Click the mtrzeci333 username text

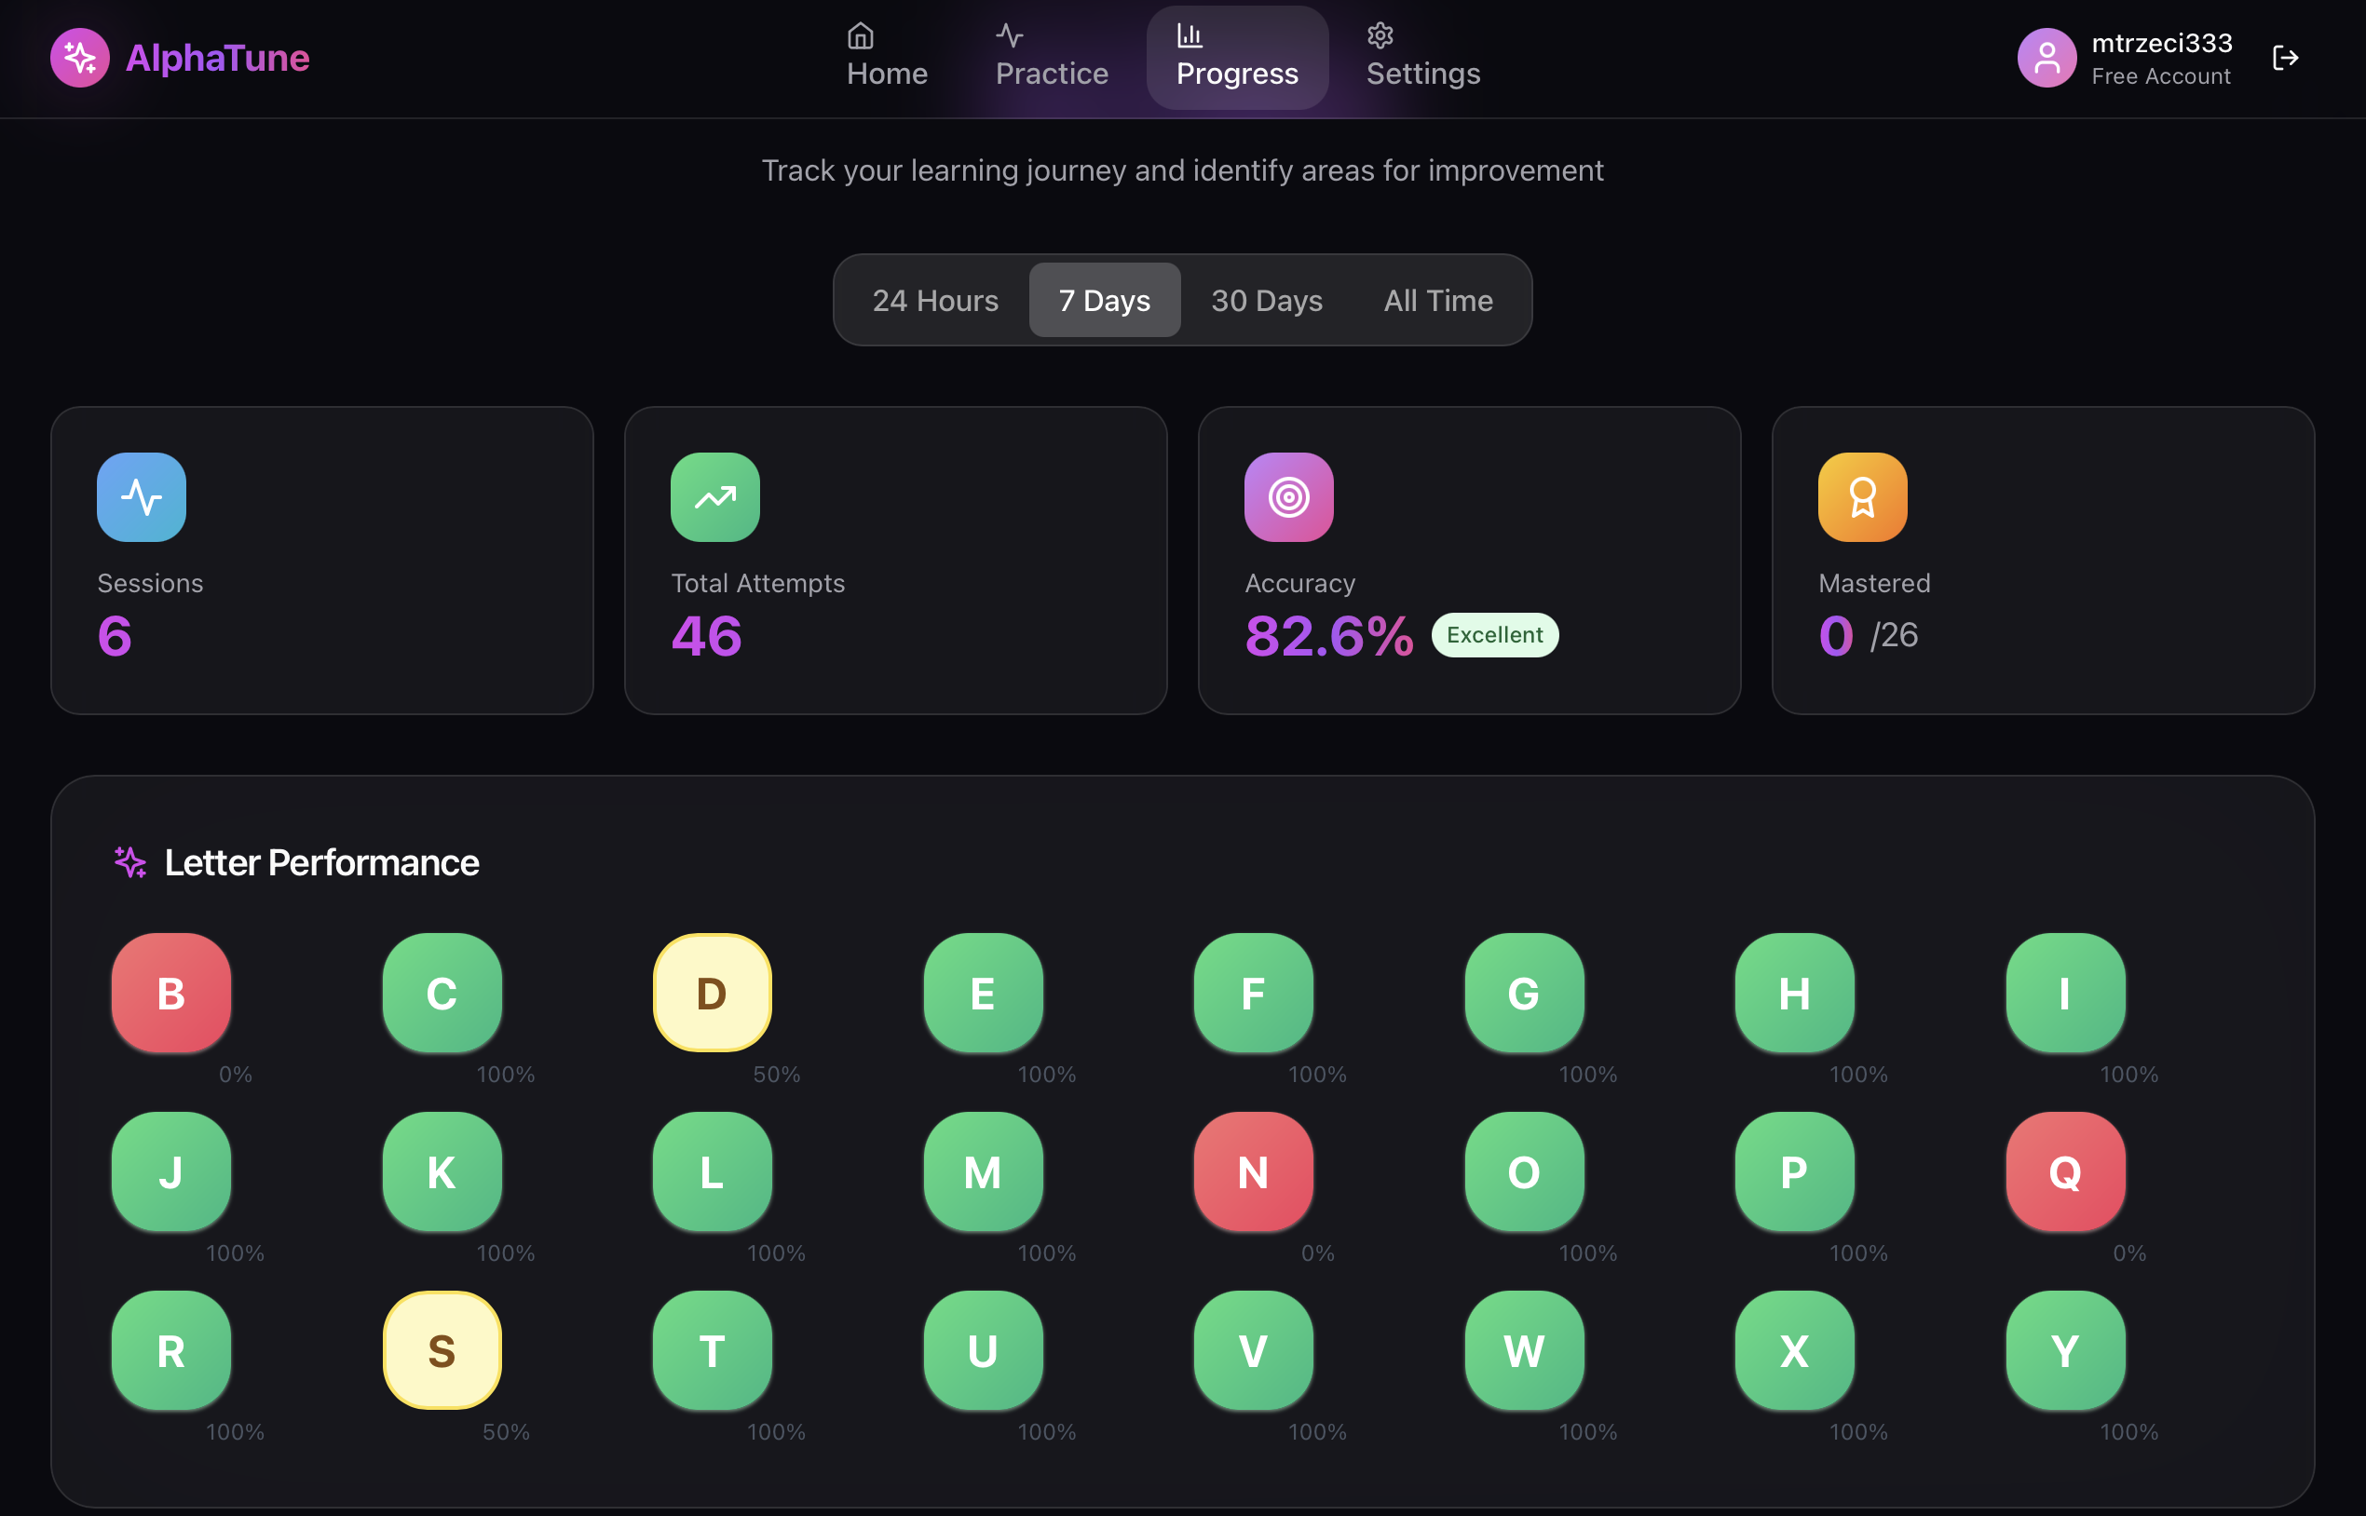coord(2161,44)
